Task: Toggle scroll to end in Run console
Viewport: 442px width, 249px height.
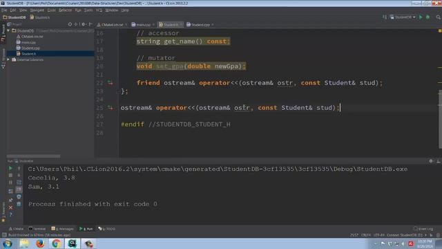Action: tap(19, 190)
